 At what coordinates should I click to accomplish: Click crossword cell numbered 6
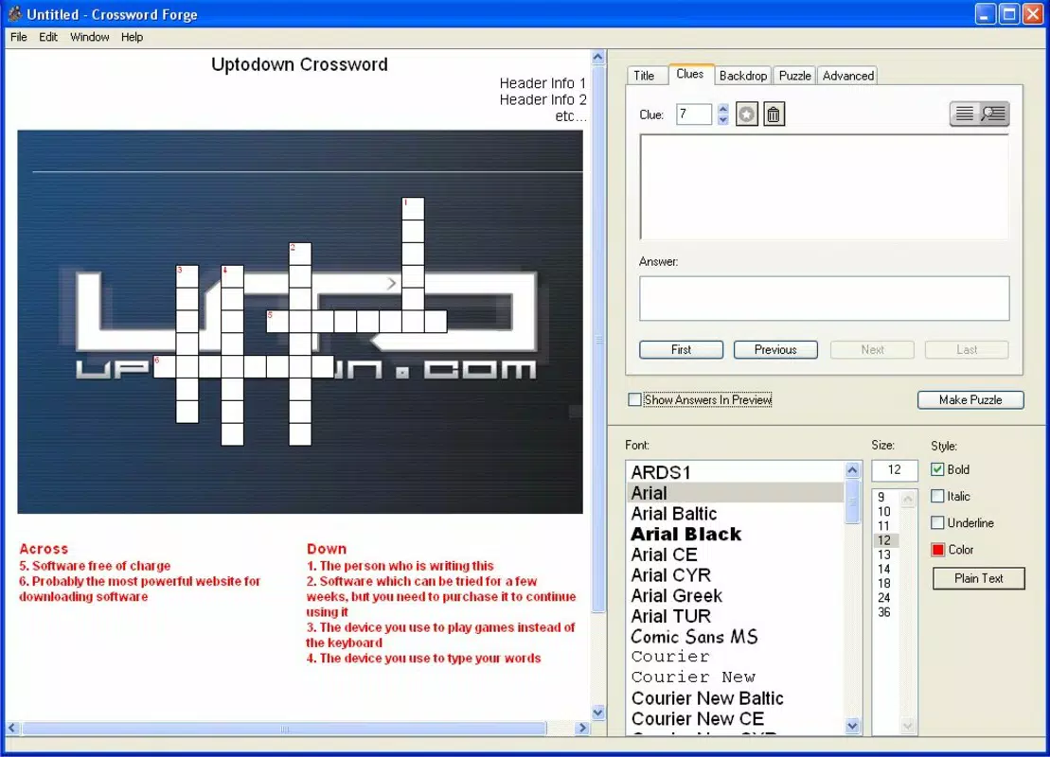click(x=165, y=366)
